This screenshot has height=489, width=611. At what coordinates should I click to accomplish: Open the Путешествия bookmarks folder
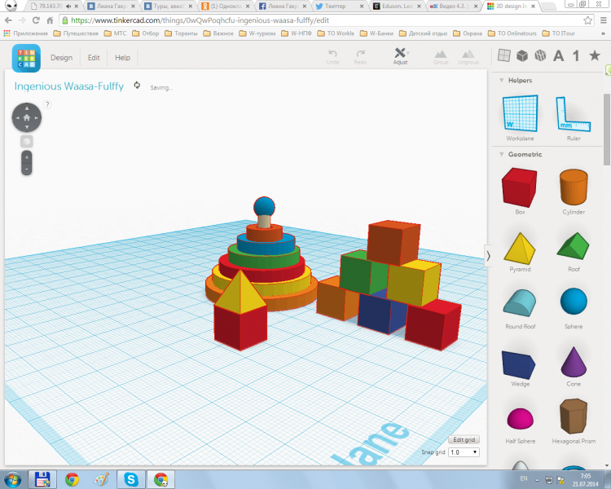pos(76,33)
